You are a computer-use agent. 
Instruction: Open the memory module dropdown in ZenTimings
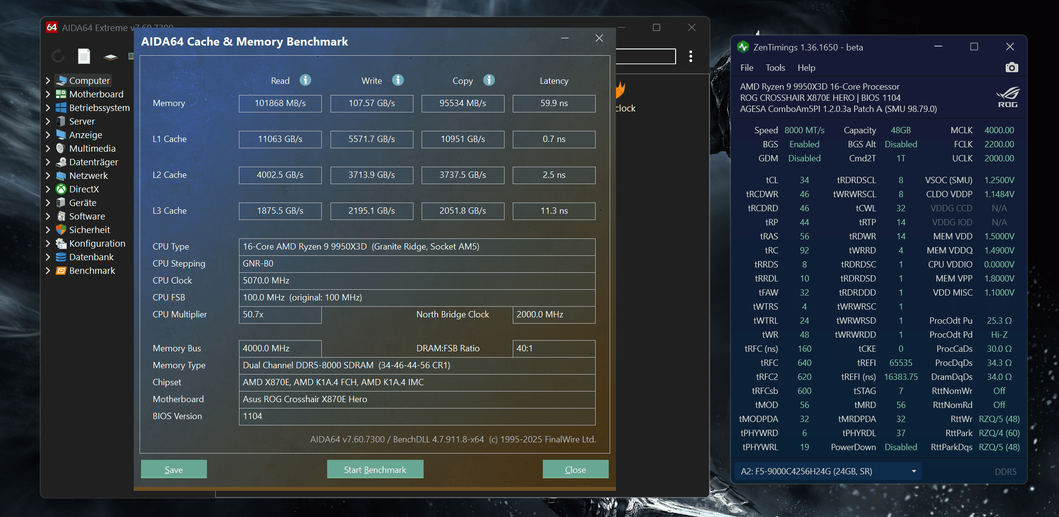click(x=828, y=471)
